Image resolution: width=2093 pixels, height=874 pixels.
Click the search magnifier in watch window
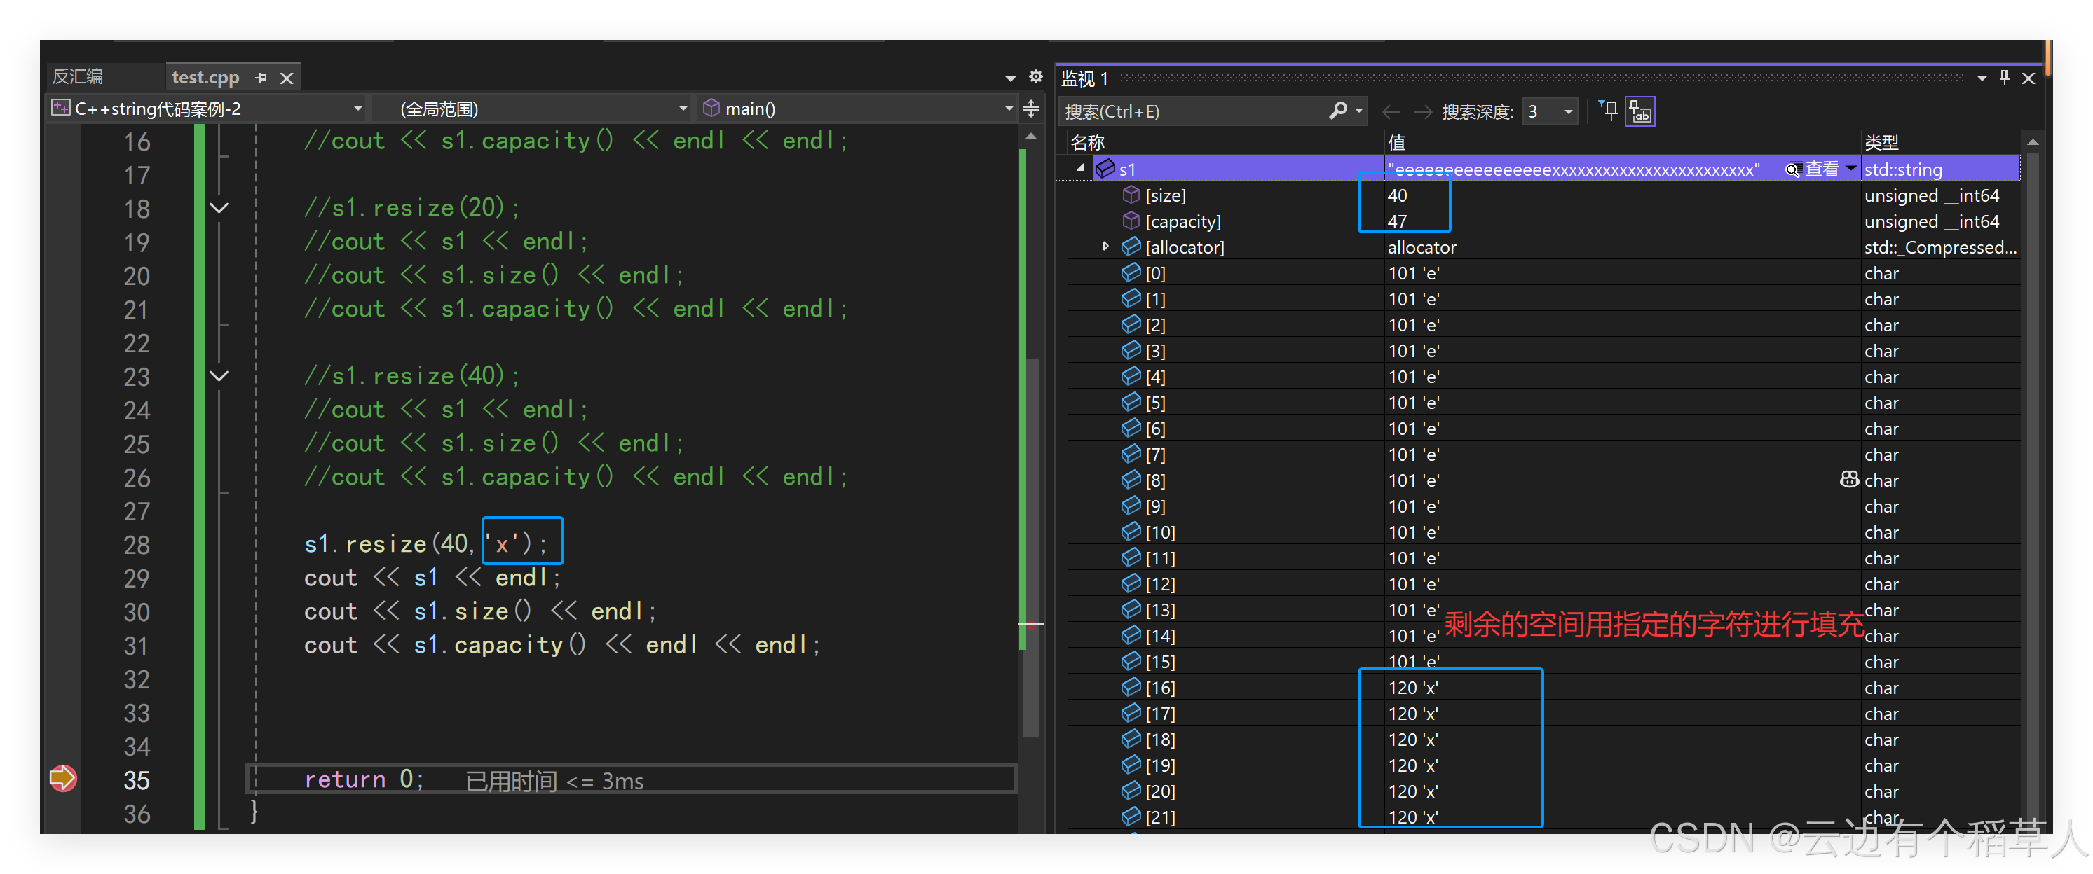point(1337,111)
